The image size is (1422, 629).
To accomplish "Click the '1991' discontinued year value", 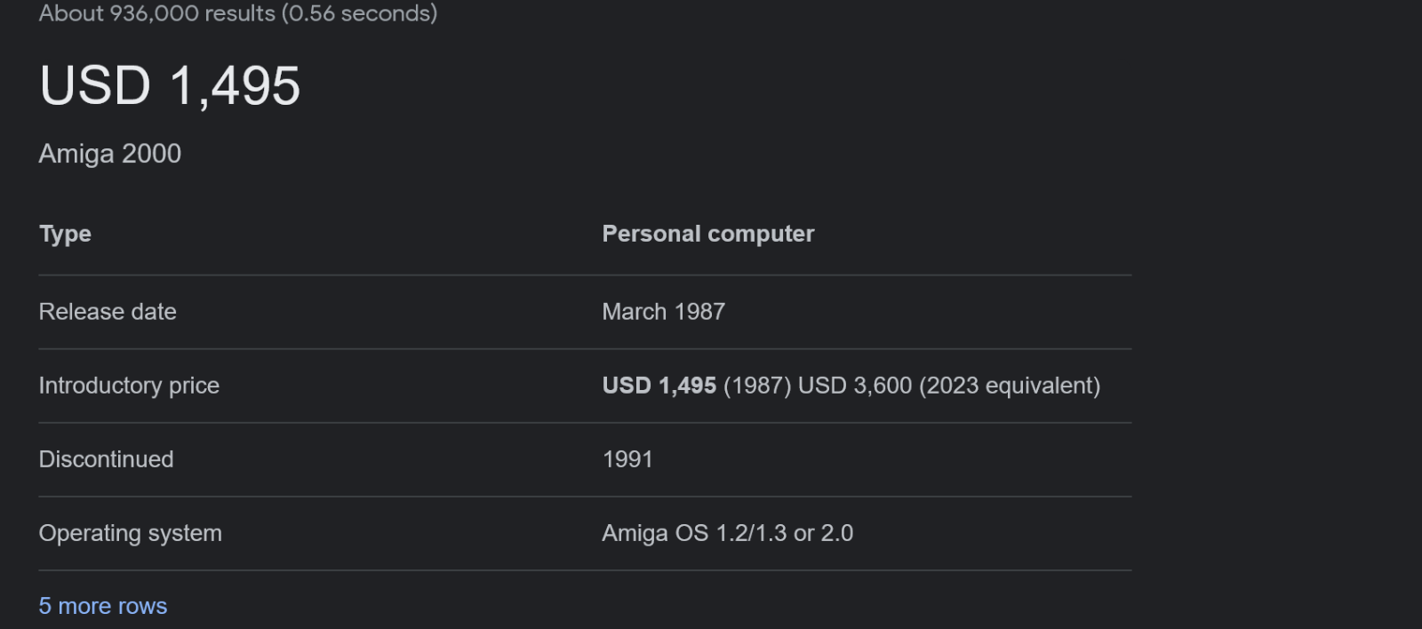I will [627, 459].
